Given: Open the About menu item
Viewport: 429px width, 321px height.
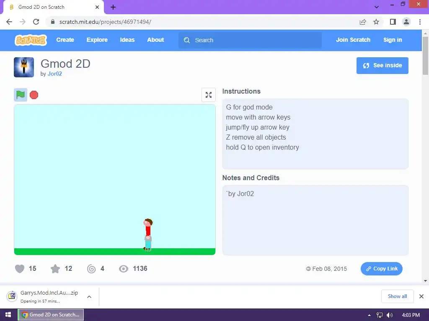Looking at the screenshot, I should [155, 40].
